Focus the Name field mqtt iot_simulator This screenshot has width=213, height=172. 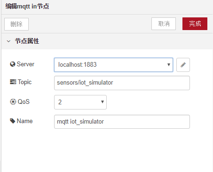coord(122,122)
